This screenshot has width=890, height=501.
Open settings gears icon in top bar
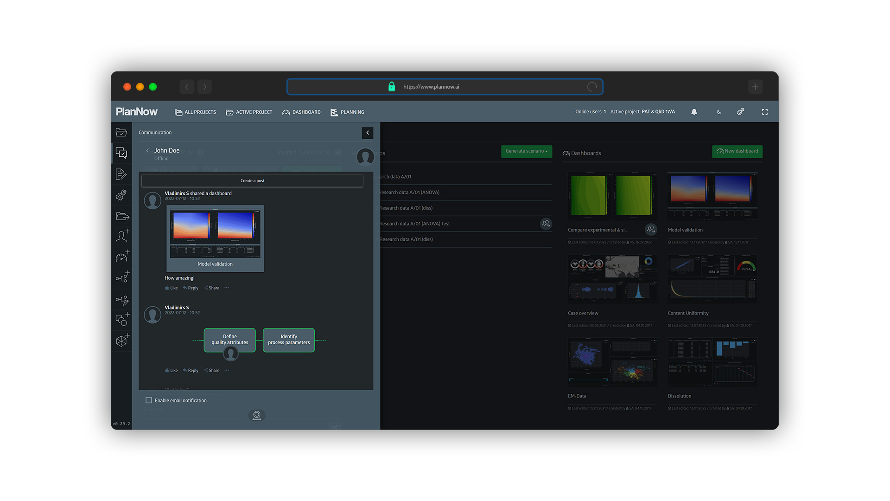pyautogui.click(x=741, y=112)
